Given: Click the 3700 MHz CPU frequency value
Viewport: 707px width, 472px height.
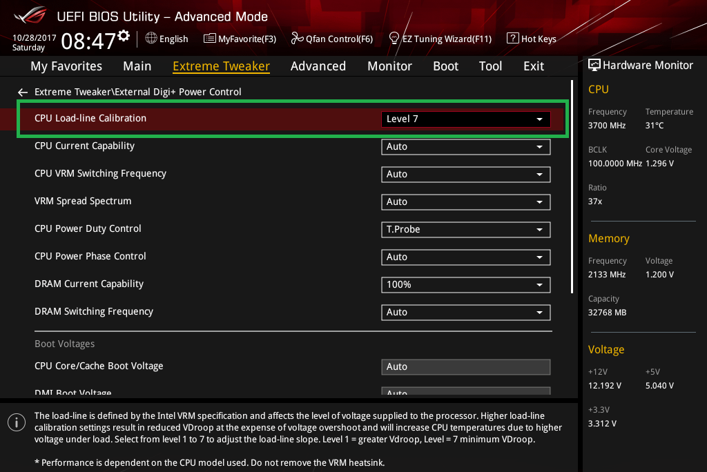Looking at the screenshot, I should point(607,126).
